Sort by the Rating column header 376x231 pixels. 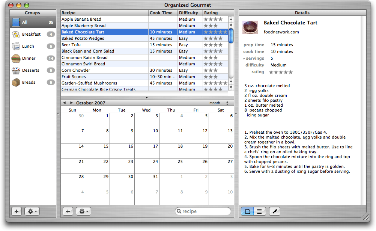click(215, 13)
